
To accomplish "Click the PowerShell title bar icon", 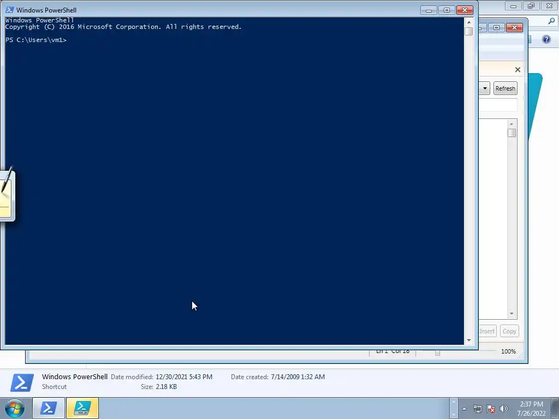I will click(x=10, y=10).
